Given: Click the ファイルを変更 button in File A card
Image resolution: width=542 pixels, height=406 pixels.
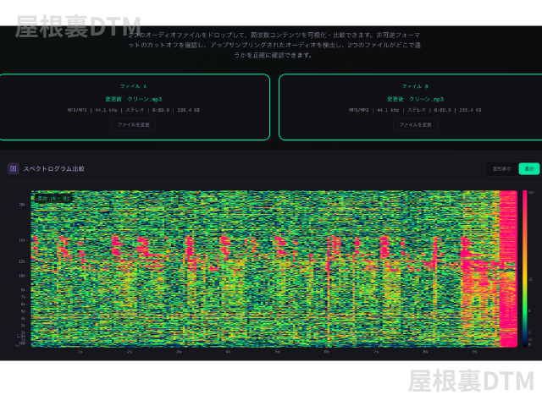Looking at the screenshot, I should tap(134, 124).
